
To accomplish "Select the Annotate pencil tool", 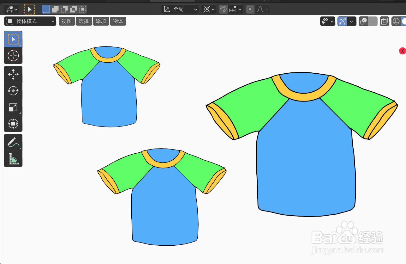I will point(13,143).
